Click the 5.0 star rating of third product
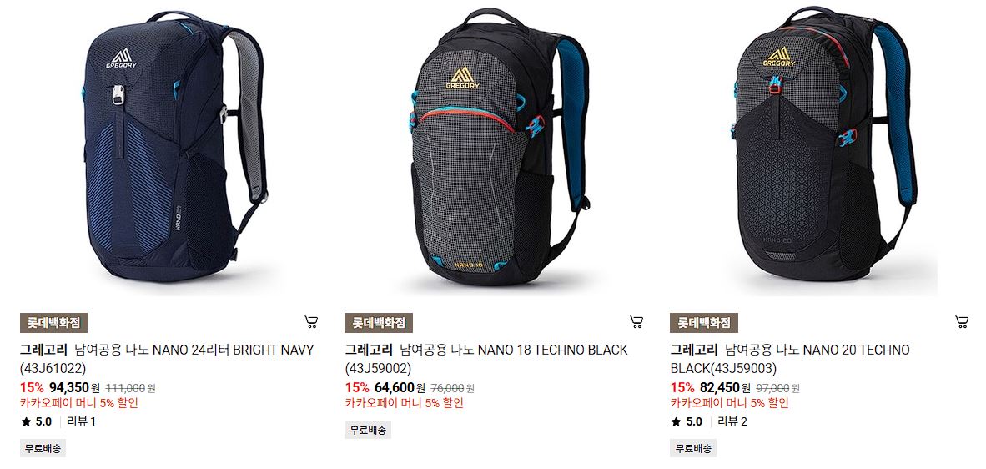 [687, 421]
